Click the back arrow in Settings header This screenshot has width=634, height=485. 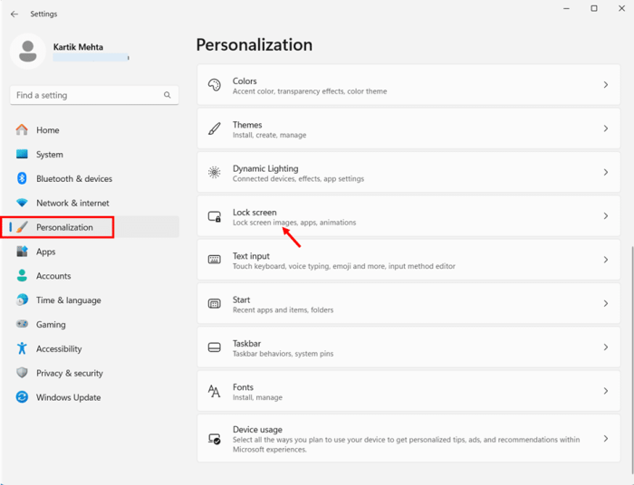14,14
